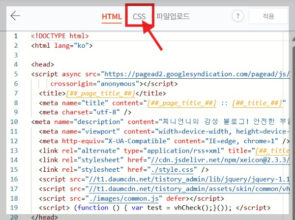Click the vhCheck() function script line
This screenshot has width=295, height=220.
coord(155,208)
